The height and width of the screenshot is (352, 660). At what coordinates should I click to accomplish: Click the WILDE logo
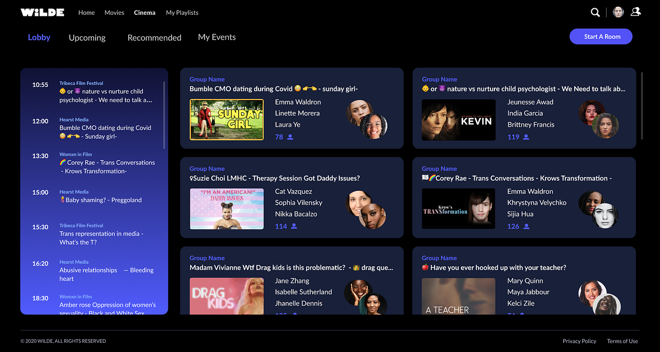[x=42, y=12]
